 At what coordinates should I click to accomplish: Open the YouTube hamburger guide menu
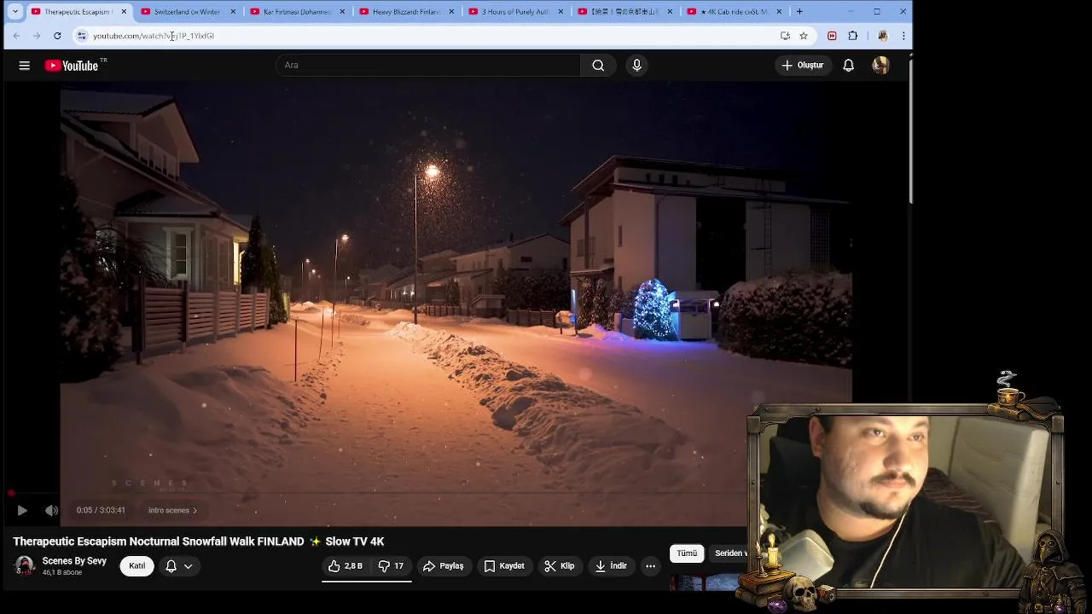click(x=25, y=66)
